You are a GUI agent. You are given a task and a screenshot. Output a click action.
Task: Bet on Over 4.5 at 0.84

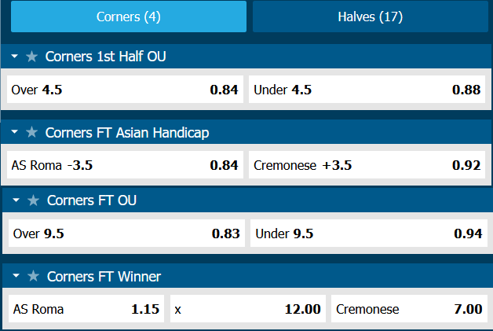124,90
